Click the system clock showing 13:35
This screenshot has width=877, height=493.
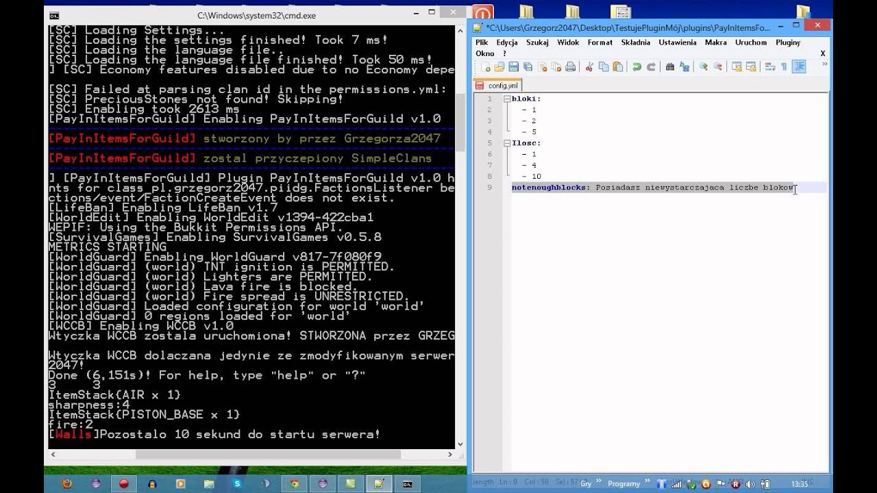(800, 484)
